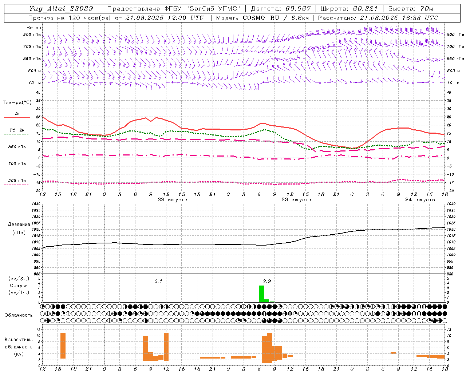The width and height of the screenshot is (466, 372).
Task: Select the text Предоставлено ФГБУ "ЗапСиб УГМС"
Action: coord(174,9)
